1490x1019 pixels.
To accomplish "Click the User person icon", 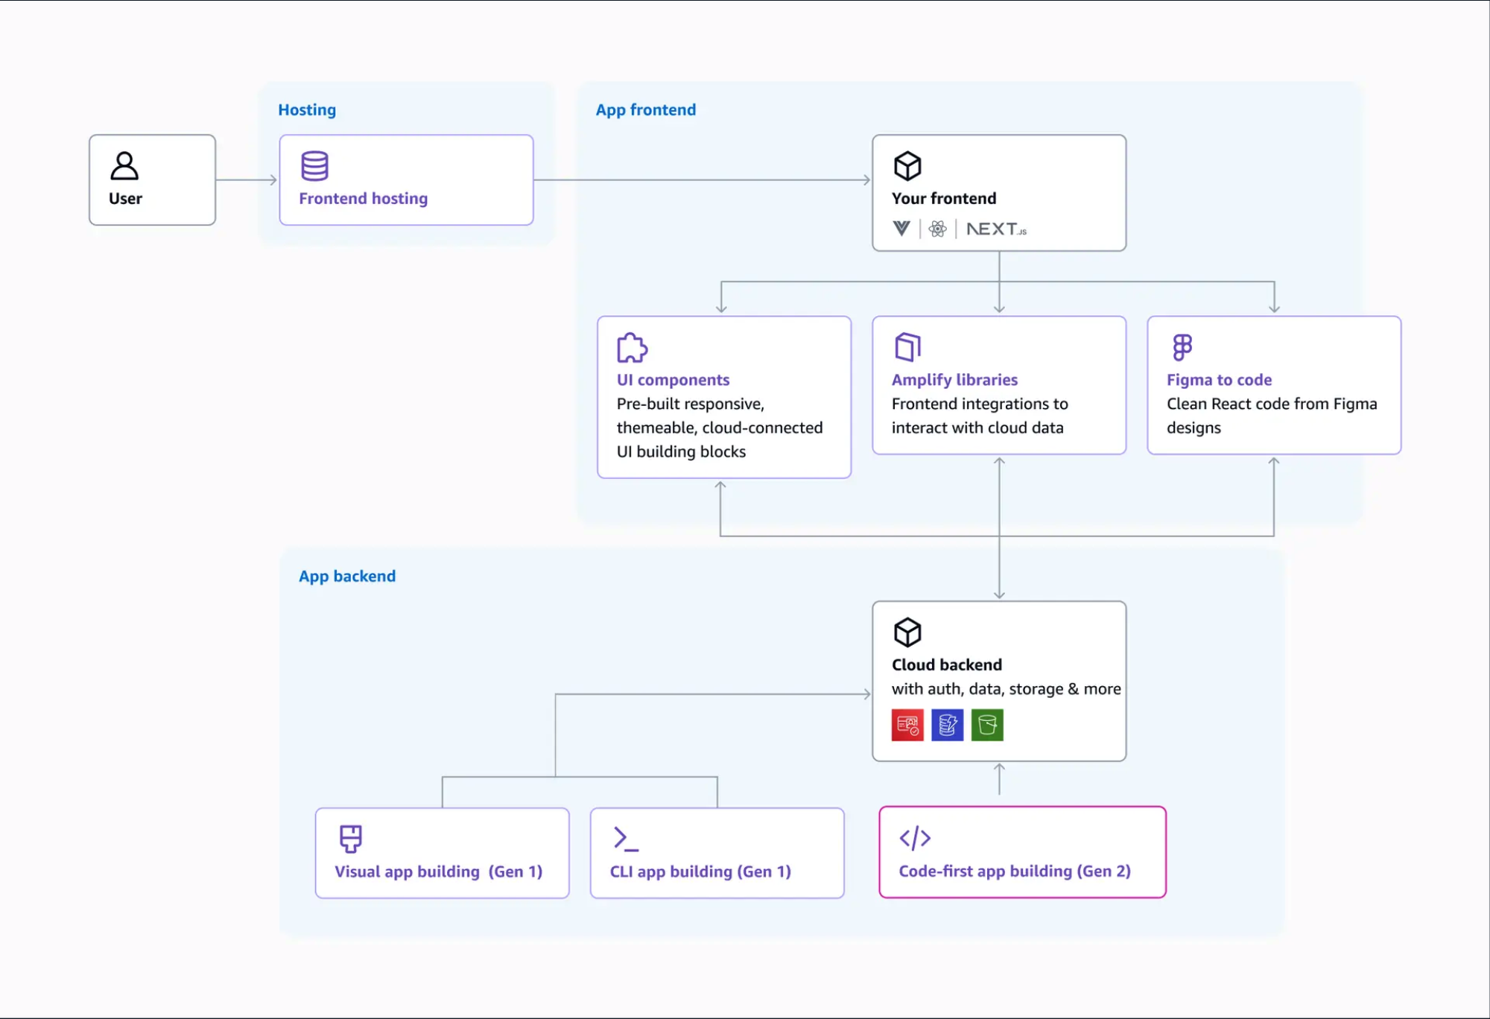I will (124, 168).
